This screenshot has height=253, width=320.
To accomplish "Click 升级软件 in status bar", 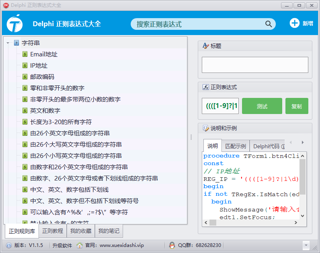I will coord(62,245).
